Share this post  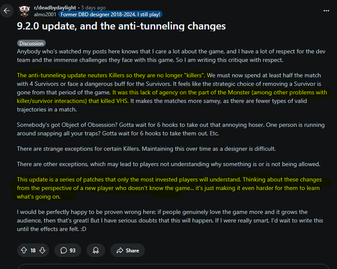tap(127, 250)
